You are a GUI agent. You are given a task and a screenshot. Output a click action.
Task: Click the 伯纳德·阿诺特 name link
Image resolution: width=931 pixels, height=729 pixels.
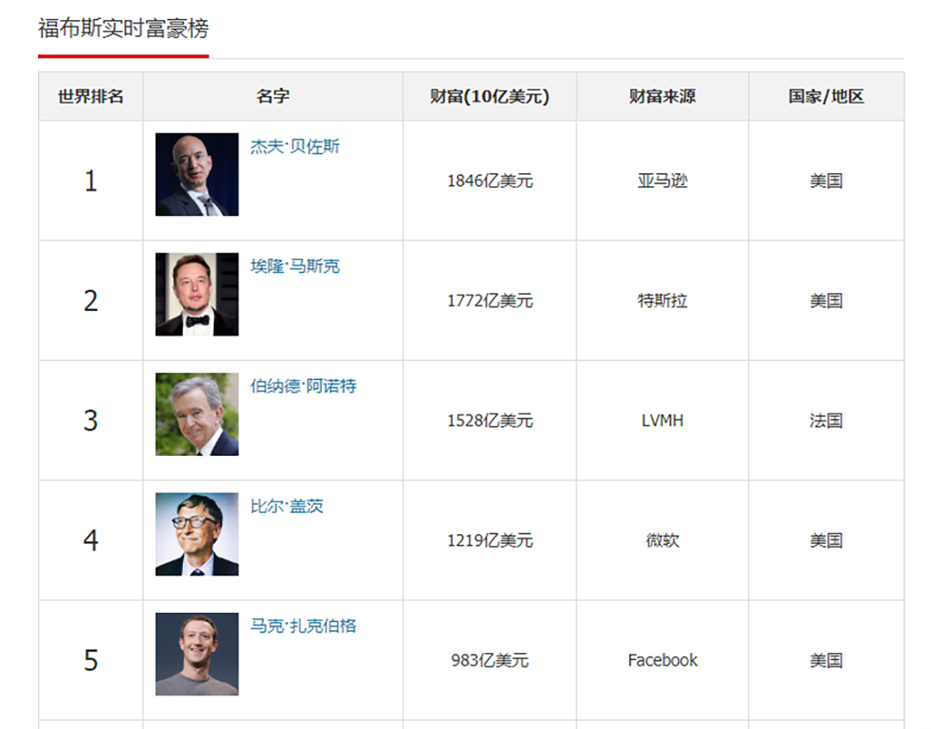pyautogui.click(x=303, y=386)
